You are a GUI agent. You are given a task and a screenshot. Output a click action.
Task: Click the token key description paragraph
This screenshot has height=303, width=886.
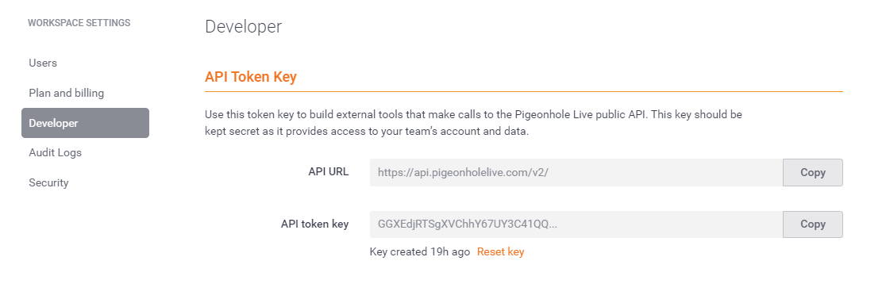[x=473, y=123]
